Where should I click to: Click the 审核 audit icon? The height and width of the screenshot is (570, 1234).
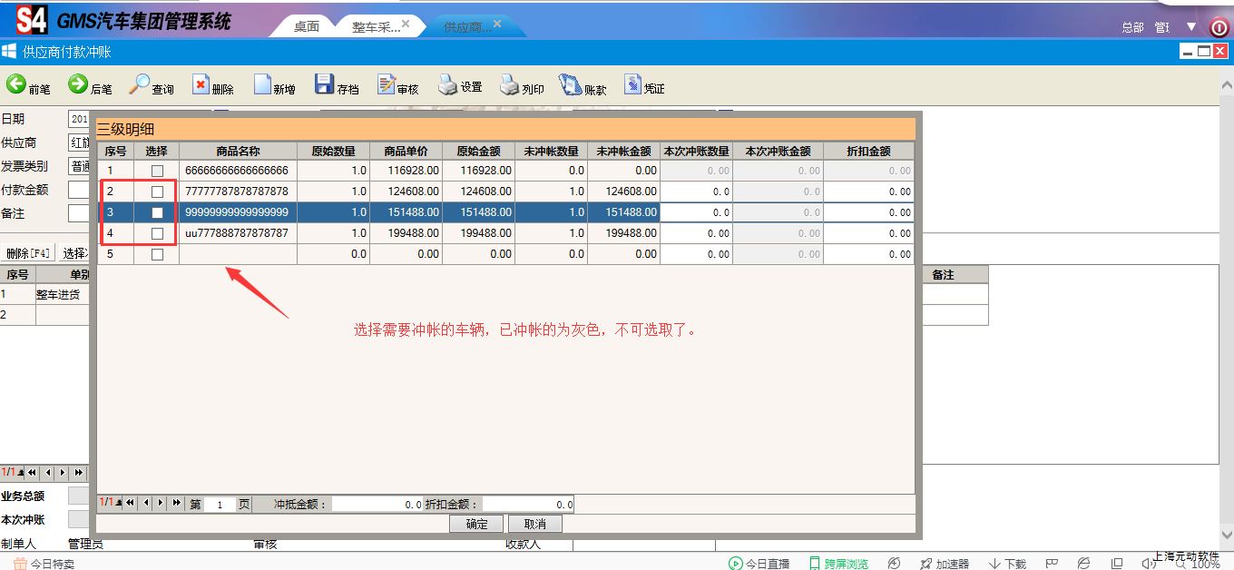387,86
